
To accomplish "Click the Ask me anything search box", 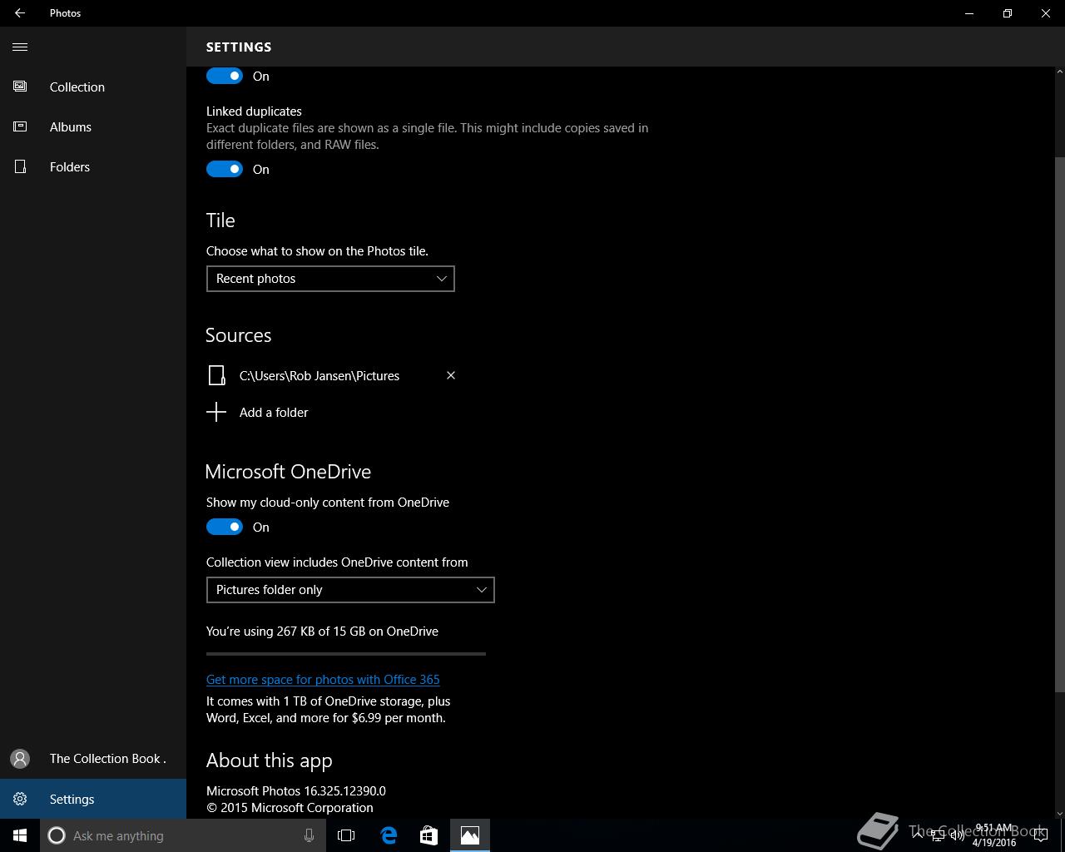I will [181, 835].
